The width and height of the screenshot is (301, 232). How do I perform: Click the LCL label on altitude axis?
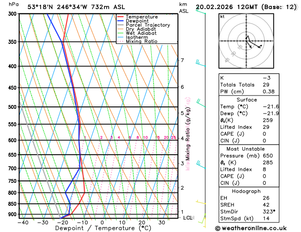click(x=189, y=218)
